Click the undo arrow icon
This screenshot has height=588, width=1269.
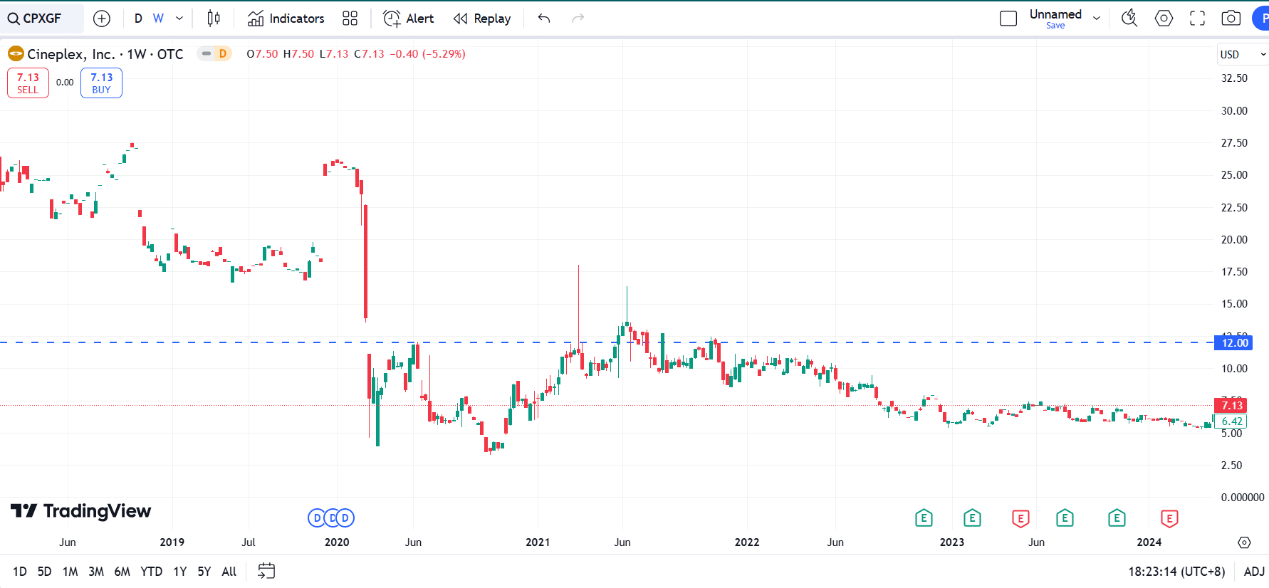(x=544, y=19)
